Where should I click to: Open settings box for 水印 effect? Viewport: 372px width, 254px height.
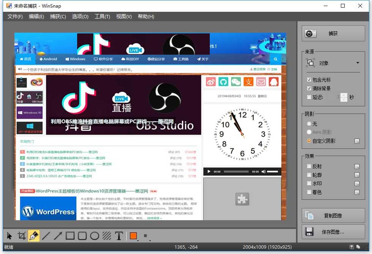(x=357, y=183)
